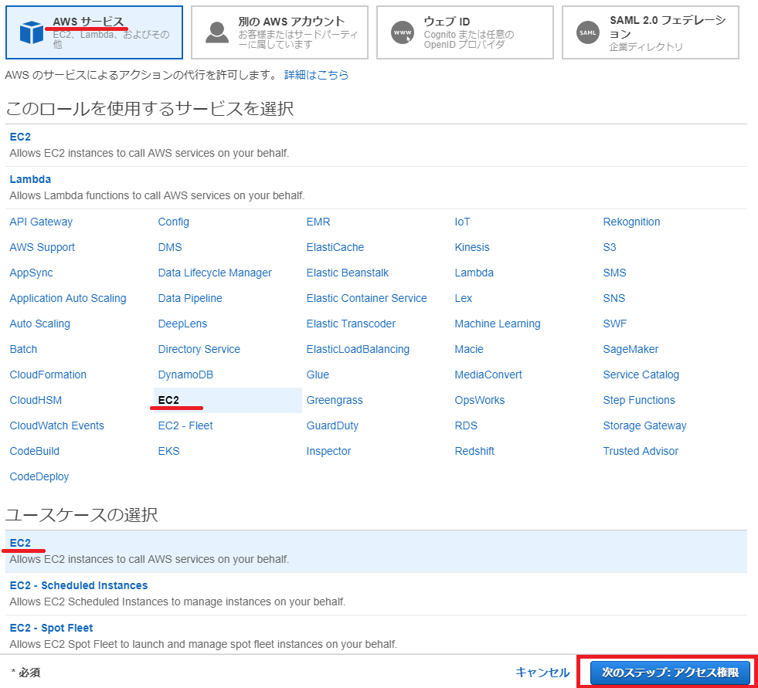The image size is (758, 688).
Task: Select Auto Scaling service
Action: click(39, 324)
